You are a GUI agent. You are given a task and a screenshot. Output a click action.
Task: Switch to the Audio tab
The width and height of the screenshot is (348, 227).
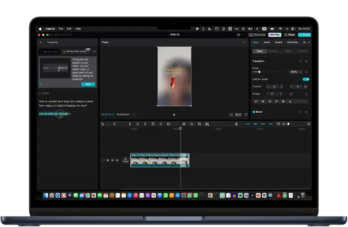point(267,42)
